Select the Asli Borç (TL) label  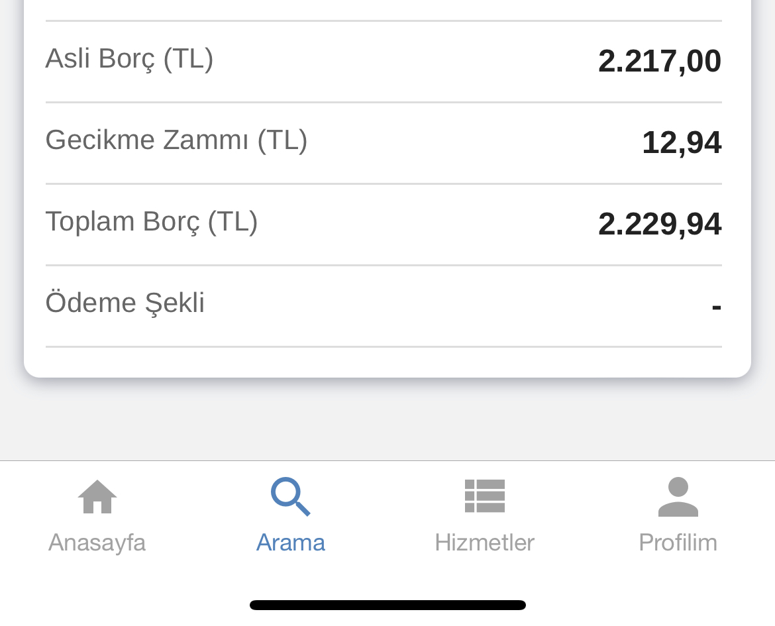tap(129, 59)
